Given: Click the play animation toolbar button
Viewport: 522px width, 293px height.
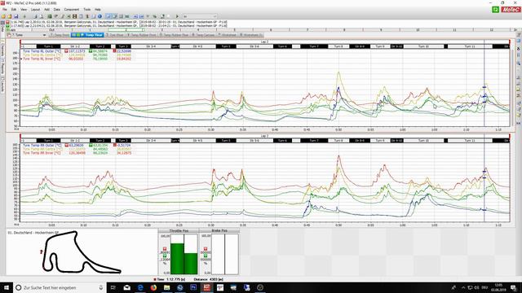Looking at the screenshot, I should 177,16.
